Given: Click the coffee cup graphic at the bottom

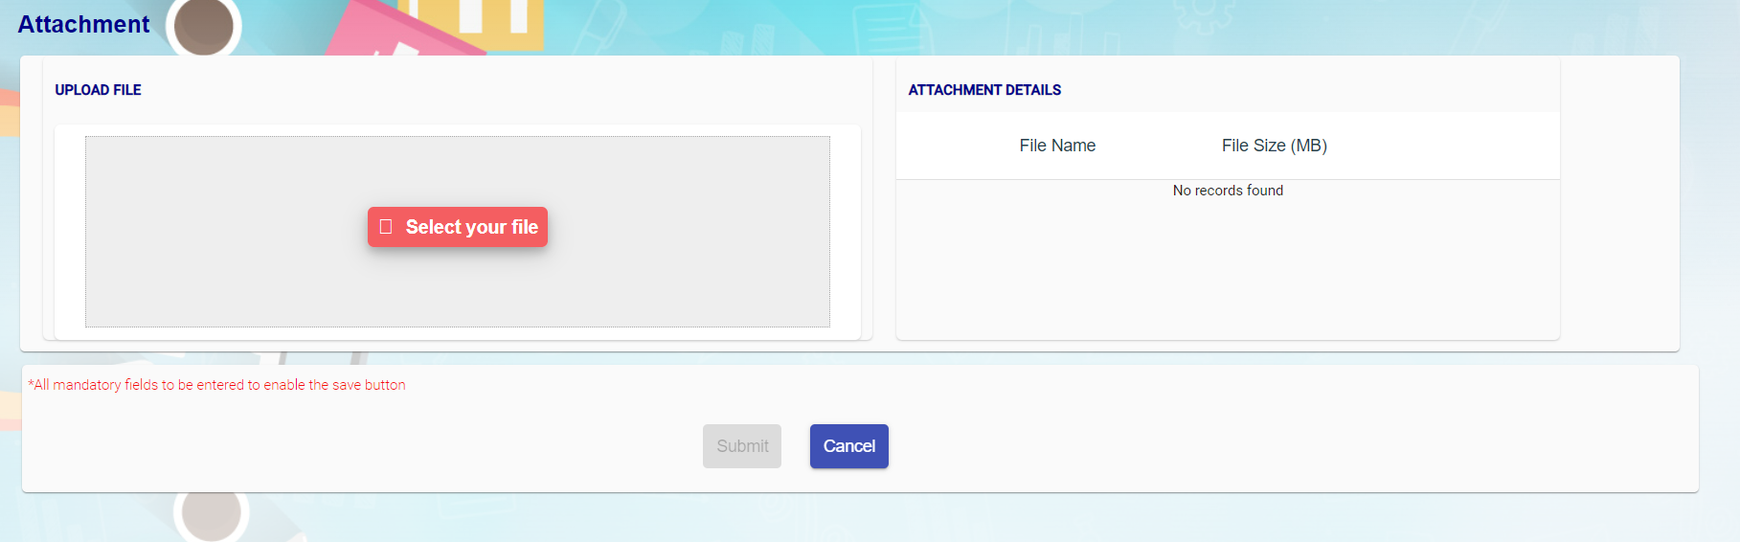Looking at the screenshot, I should pyautogui.click(x=211, y=513).
